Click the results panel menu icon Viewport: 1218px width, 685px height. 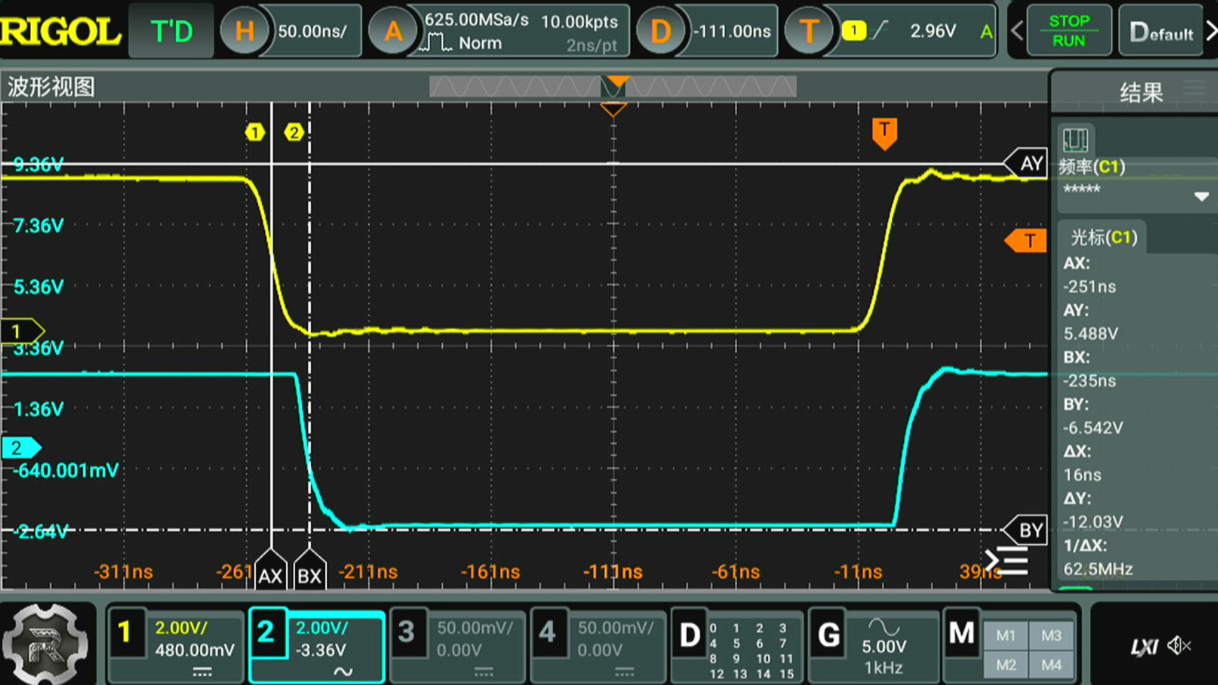click(1195, 88)
